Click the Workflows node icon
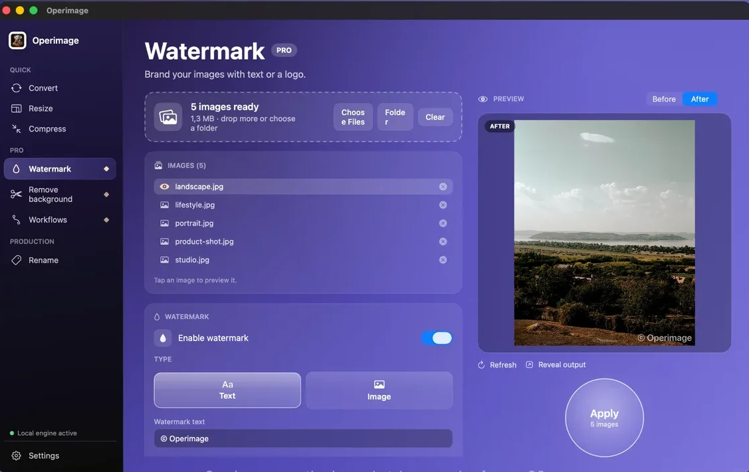Screen dimensions: 749x472 click(16, 220)
